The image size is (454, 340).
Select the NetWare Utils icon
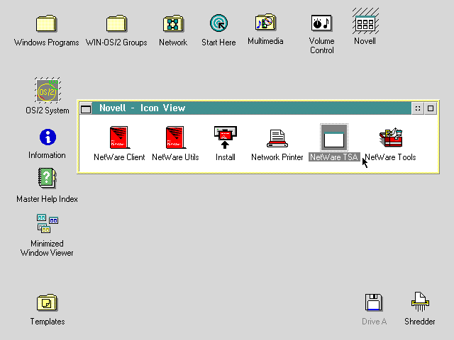[x=175, y=137]
